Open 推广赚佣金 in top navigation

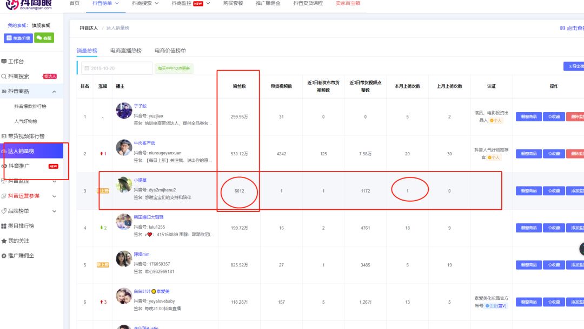point(268,3)
